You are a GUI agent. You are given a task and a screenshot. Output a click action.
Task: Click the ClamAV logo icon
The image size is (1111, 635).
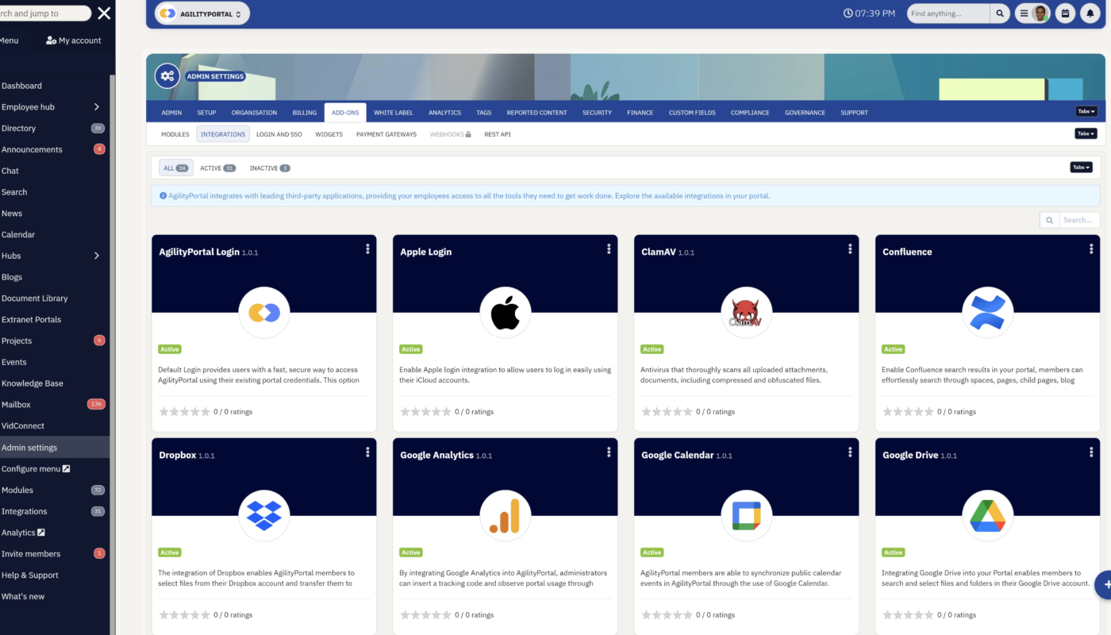tap(747, 313)
